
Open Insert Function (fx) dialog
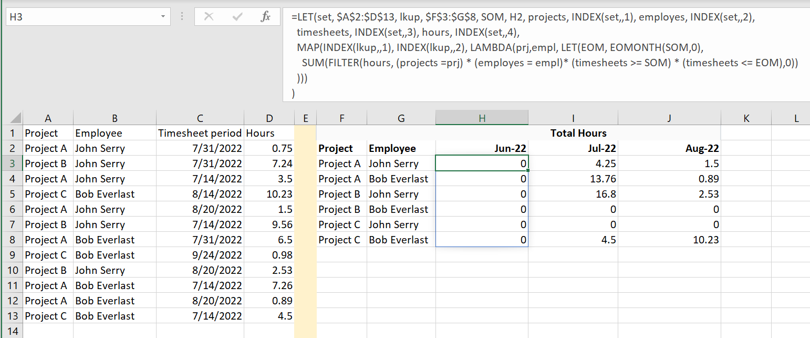pyautogui.click(x=266, y=17)
